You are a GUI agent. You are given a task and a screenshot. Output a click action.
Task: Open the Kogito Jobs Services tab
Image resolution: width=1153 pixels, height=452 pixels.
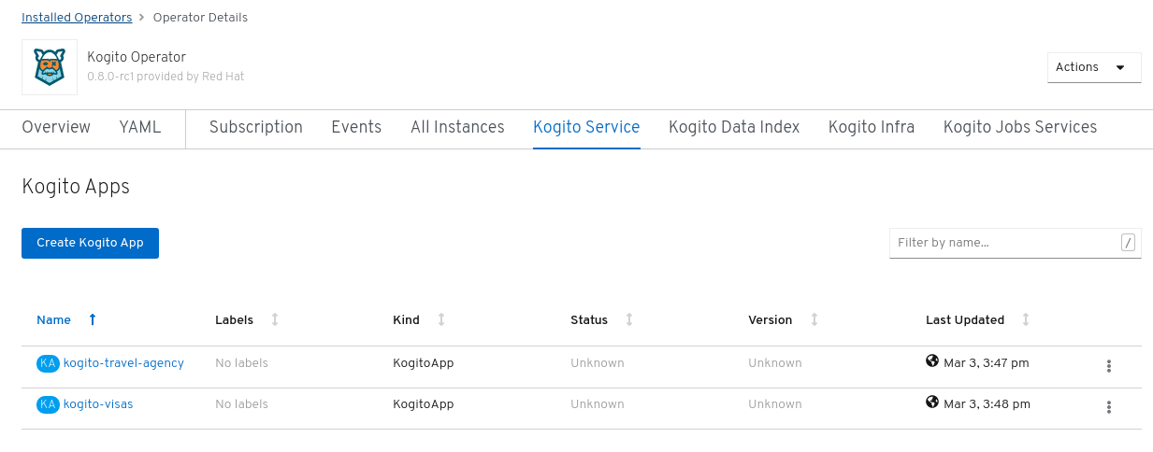click(x=1020, y=127)
